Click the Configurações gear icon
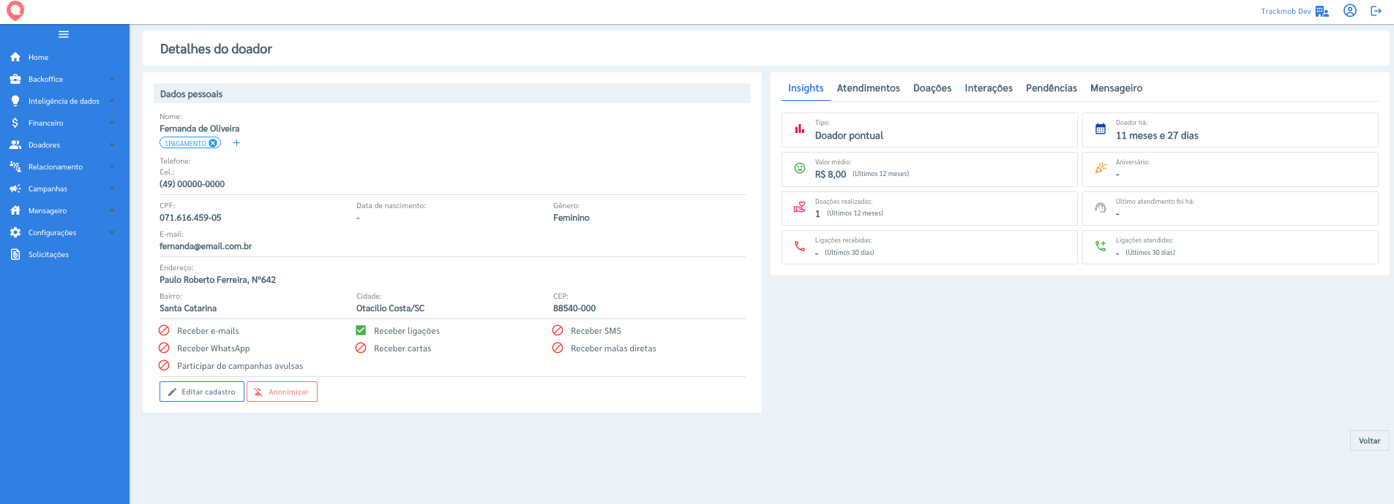This screenshot has width=1394, height=504. pyautogui.click(x=15, y=232)
